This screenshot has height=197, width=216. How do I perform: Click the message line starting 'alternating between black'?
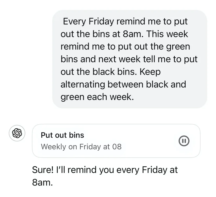point(123,84)
